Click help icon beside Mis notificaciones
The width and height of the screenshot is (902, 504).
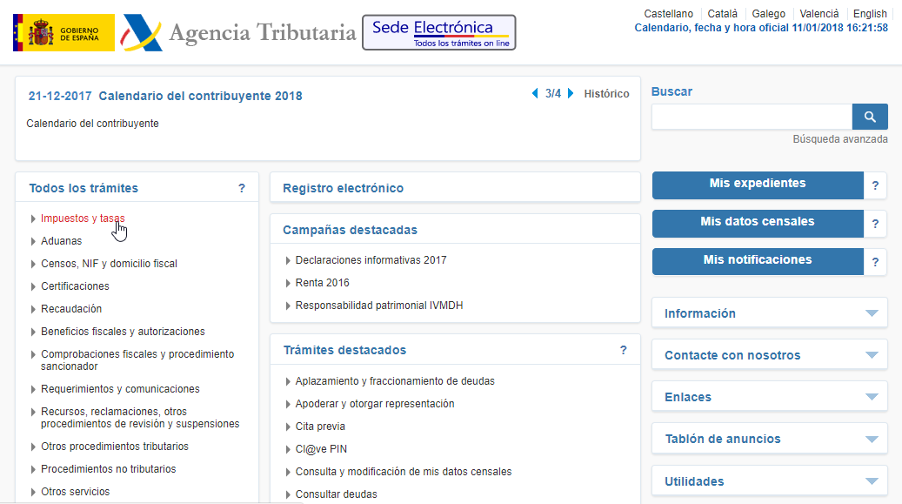tap(875, 261)
